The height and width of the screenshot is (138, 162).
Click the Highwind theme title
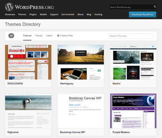(13, 132)
